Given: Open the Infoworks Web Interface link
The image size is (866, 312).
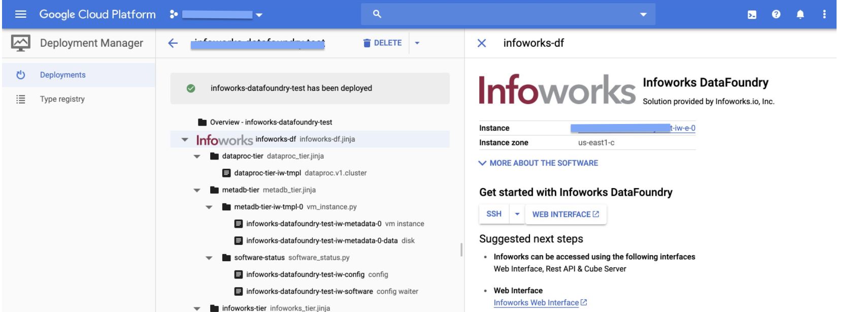Looking at the screenshot, I should pos(540,303).
